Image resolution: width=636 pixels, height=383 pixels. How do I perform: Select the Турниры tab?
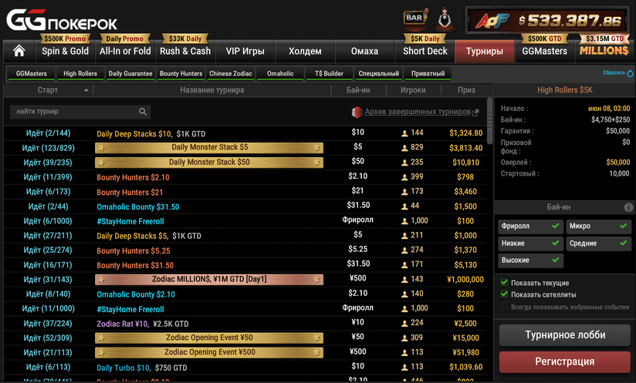484,51
